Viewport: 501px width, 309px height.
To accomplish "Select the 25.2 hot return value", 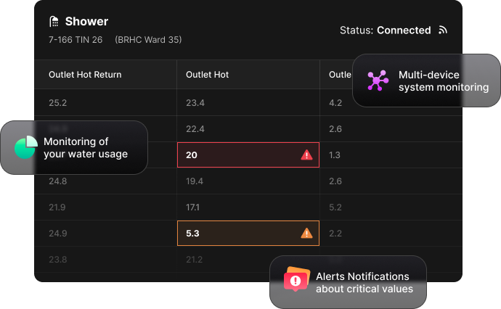I will pyautogui.click(x=58, y=103).
